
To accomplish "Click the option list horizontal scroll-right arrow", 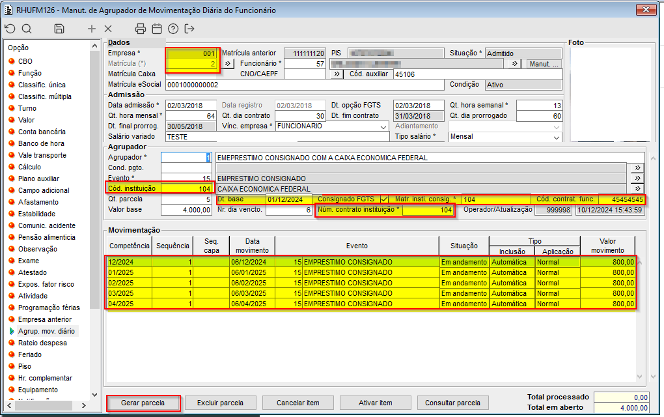I will click(84, 405).
